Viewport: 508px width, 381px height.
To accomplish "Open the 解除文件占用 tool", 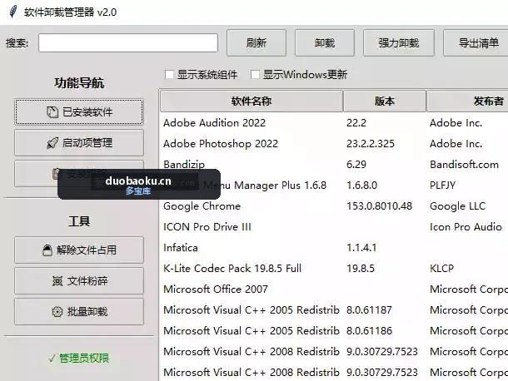I will (79, 250).
